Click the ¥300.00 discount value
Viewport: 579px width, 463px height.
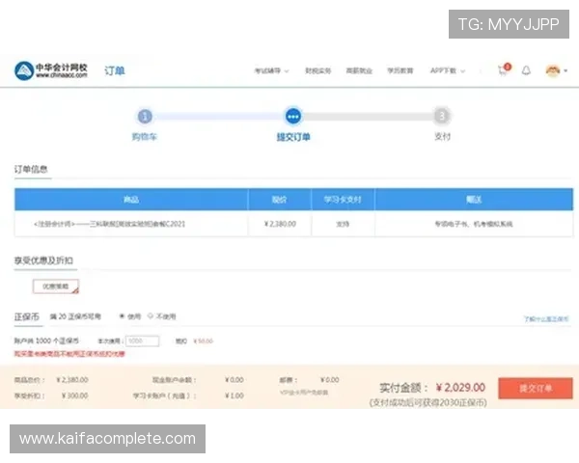click(75, 395)
